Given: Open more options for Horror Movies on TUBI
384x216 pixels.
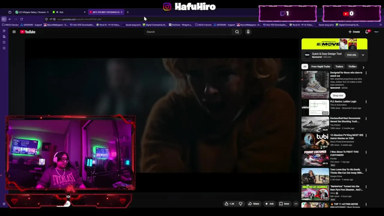Looking at the screenshot, I should (x=366, y=136).
